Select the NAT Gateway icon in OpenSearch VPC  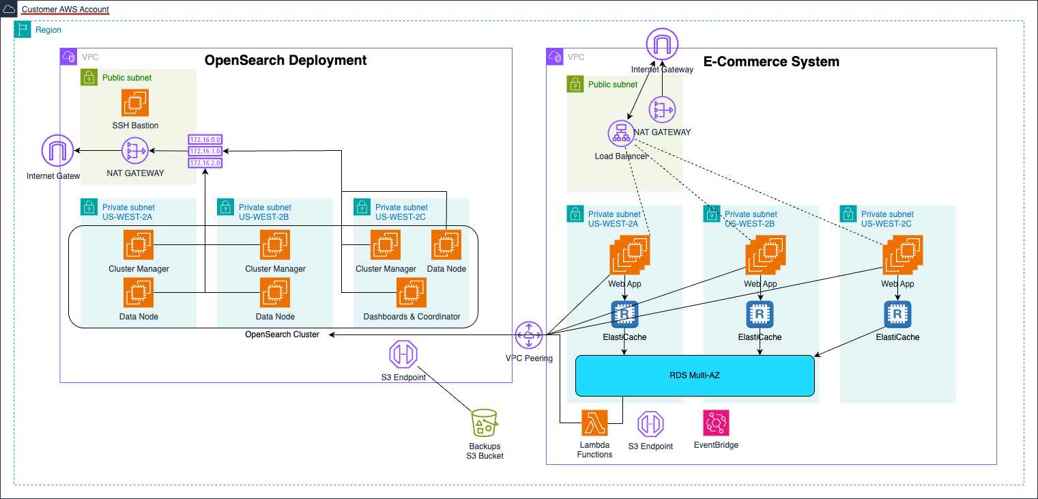(135, 150)
